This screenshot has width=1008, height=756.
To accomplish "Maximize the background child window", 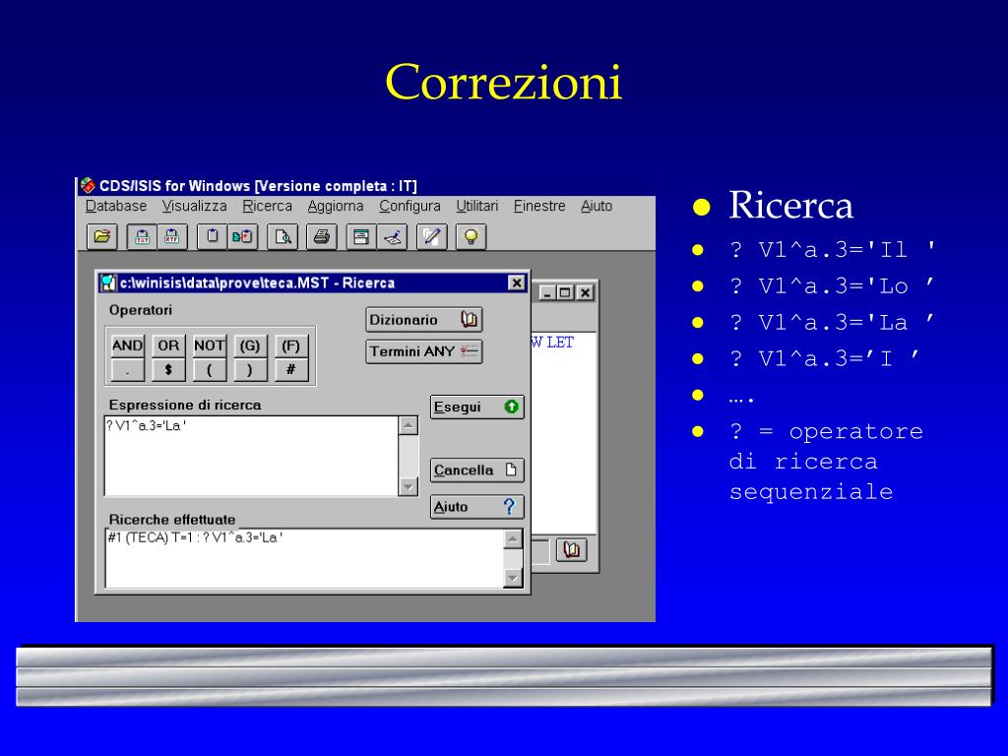I will (x=565, y=293).
